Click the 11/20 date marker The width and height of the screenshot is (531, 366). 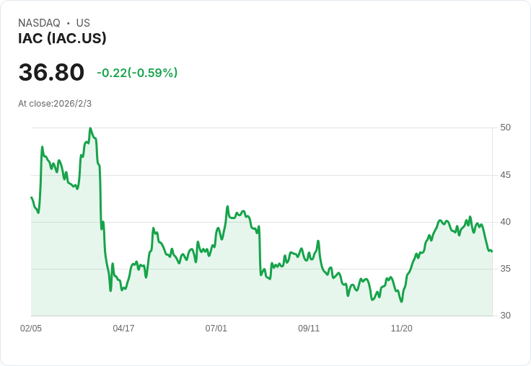[401, 329]
